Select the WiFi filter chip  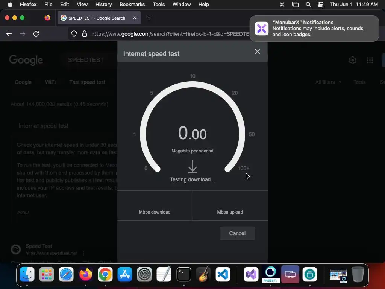(50, 82)
